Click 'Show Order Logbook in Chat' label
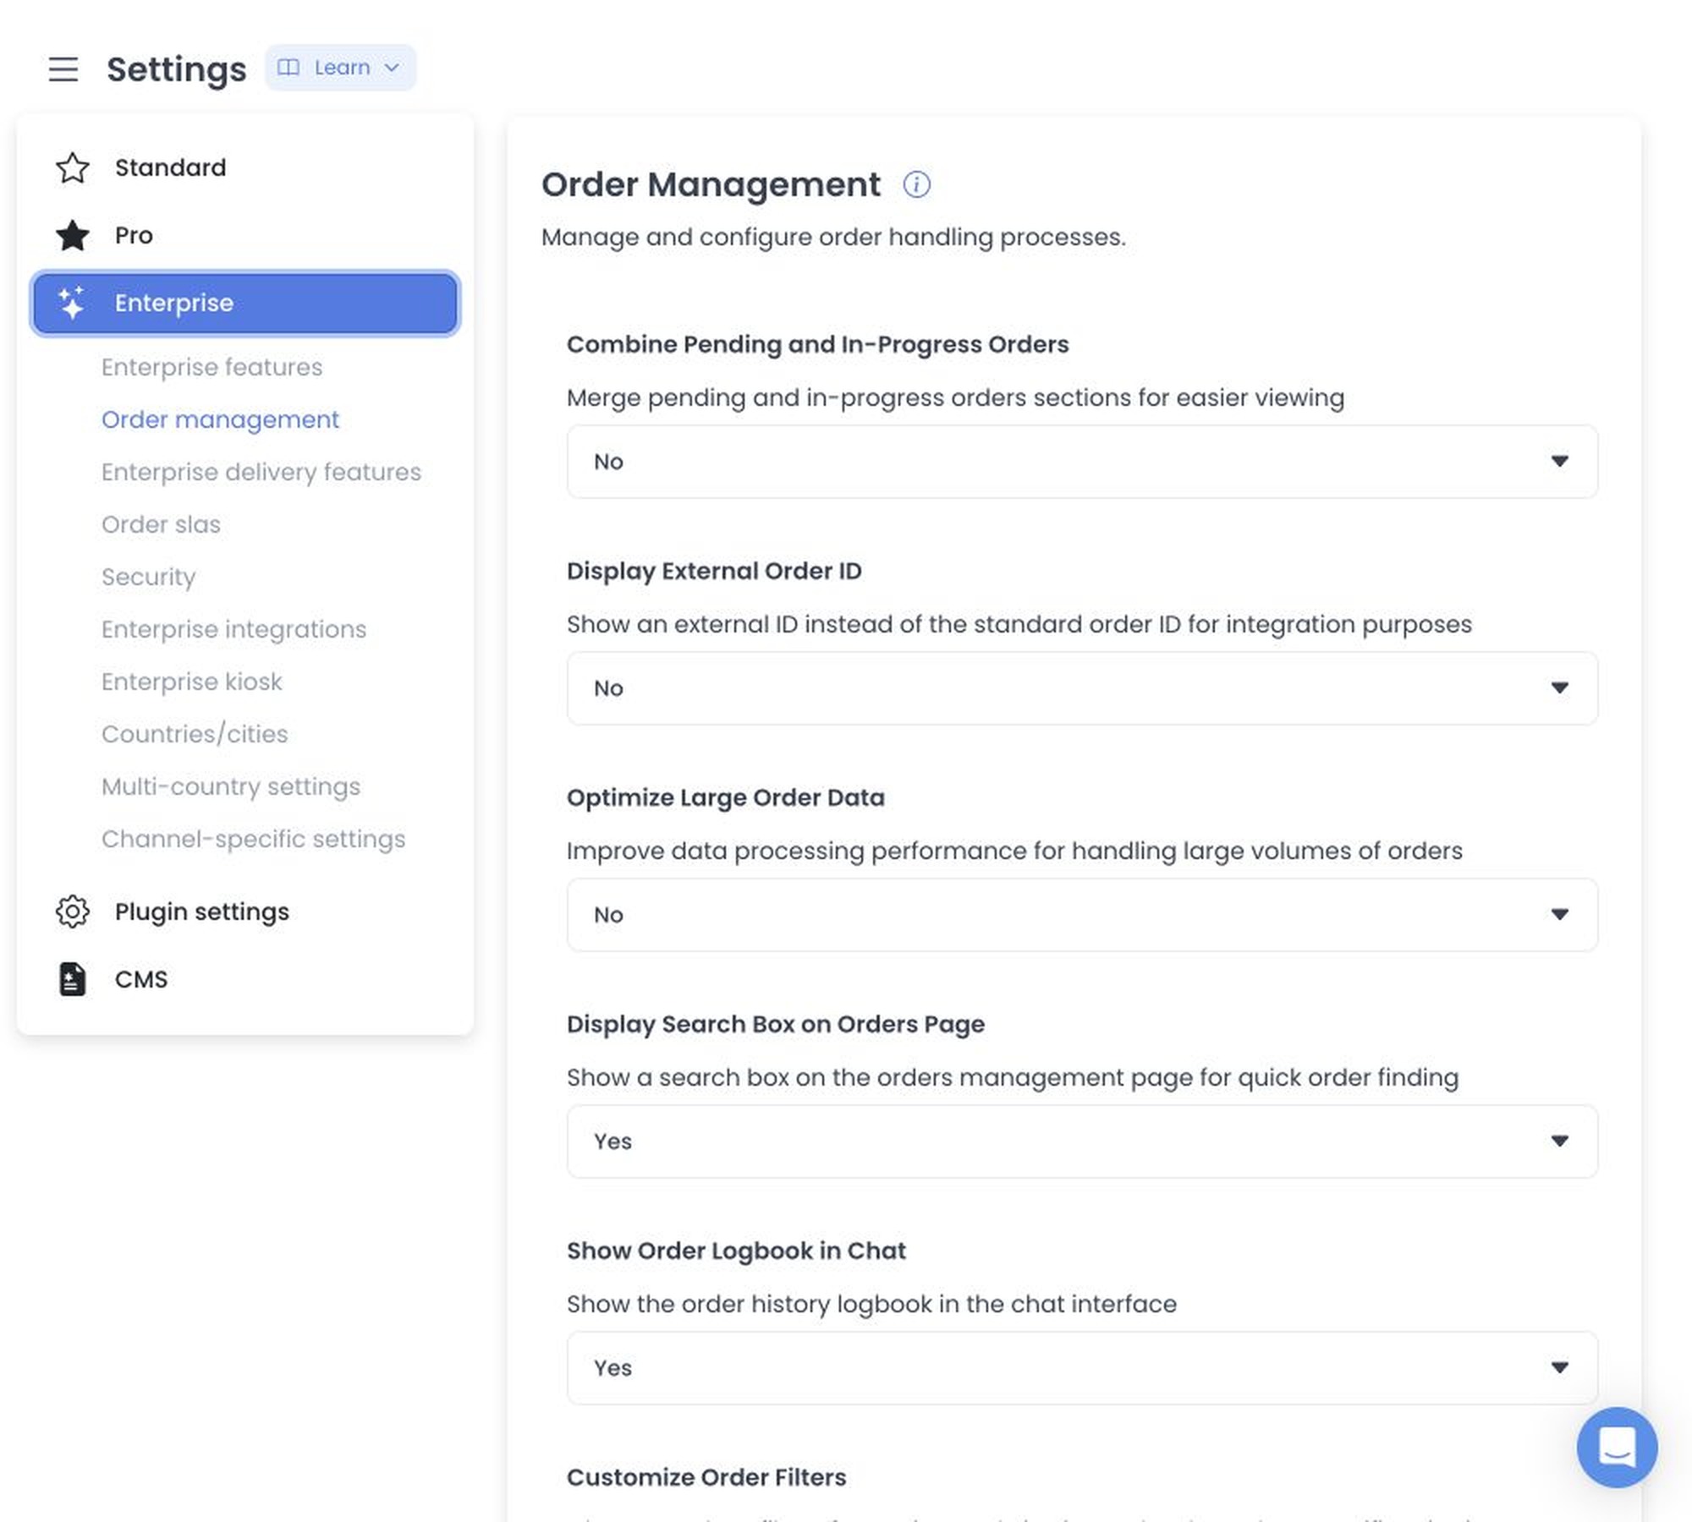This screenshot has height=1522, width=1692. pos(736,1251)
